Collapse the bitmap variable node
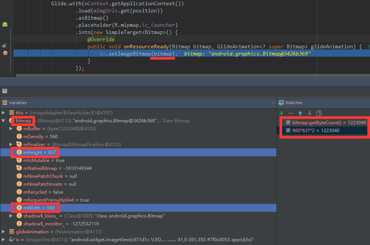Image resolution: width=370 pixels, height=245 pixels. coord(3,120)
